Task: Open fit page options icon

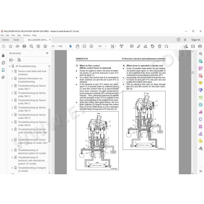Action: coord(113,46)
